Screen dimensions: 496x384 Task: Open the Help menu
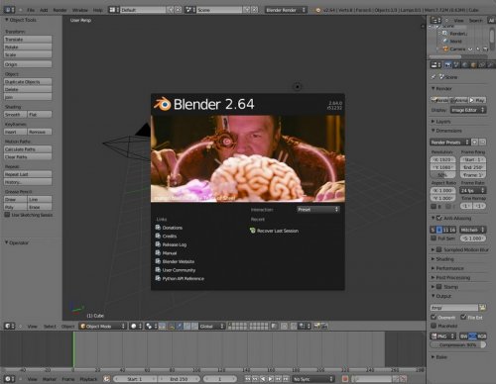(x=97, y=10)
